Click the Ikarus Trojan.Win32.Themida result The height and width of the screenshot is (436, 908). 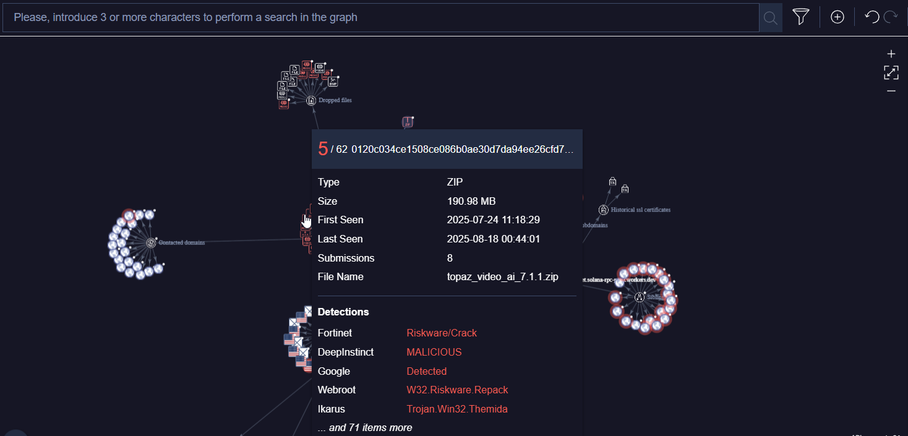click(457, 409)
